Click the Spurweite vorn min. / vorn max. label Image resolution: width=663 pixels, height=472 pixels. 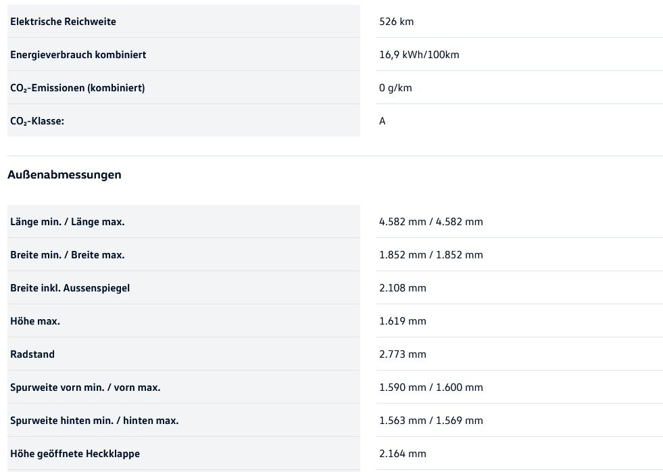(x=85, y=387)
